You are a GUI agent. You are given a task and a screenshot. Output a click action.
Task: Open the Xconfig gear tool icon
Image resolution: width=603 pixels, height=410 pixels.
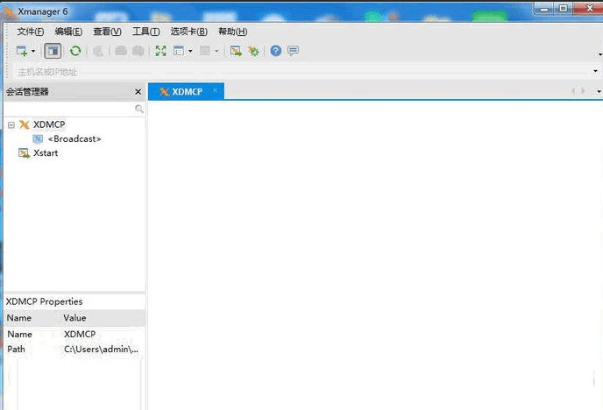[253, 51]
